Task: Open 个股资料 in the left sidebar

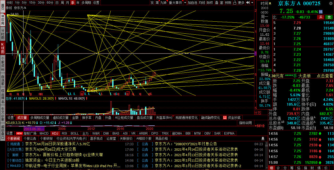Action: 3,64
